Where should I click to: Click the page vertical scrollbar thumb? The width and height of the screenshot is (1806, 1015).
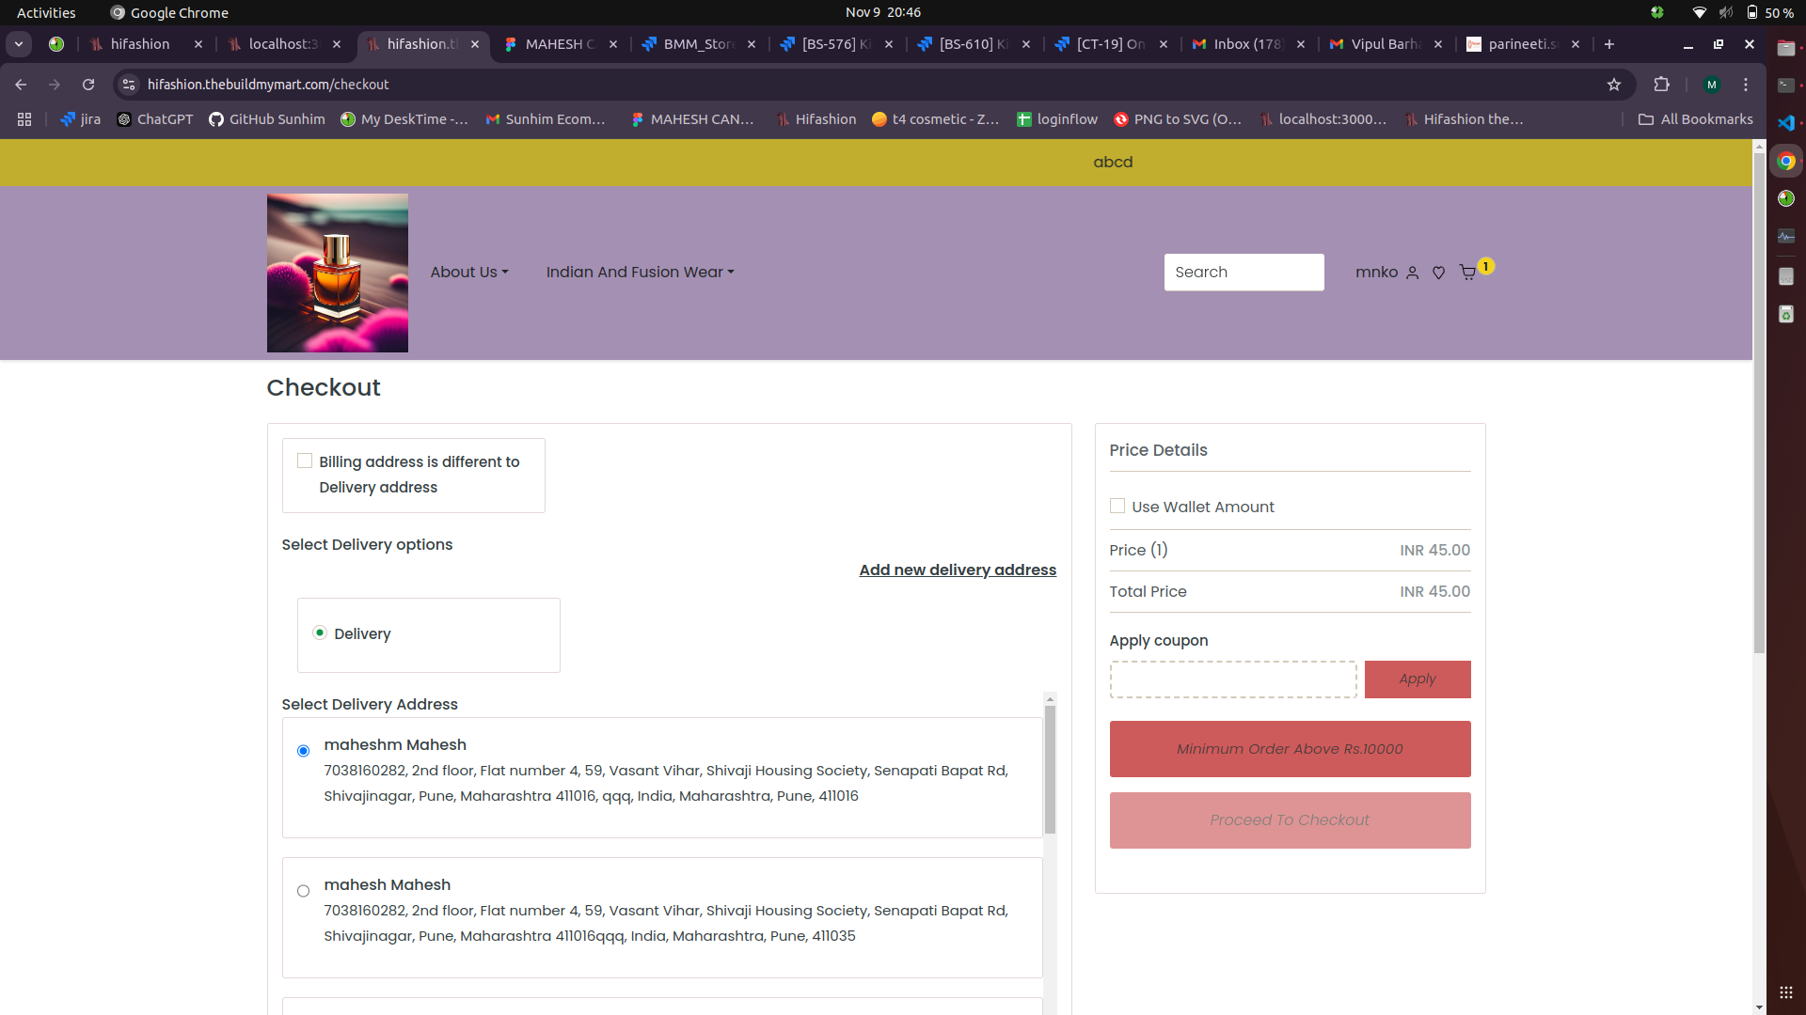[x=1759, y=402]
